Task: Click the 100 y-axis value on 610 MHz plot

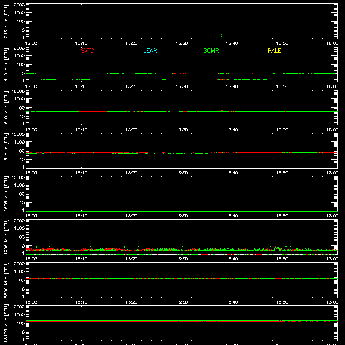Action: click(21, 108)
